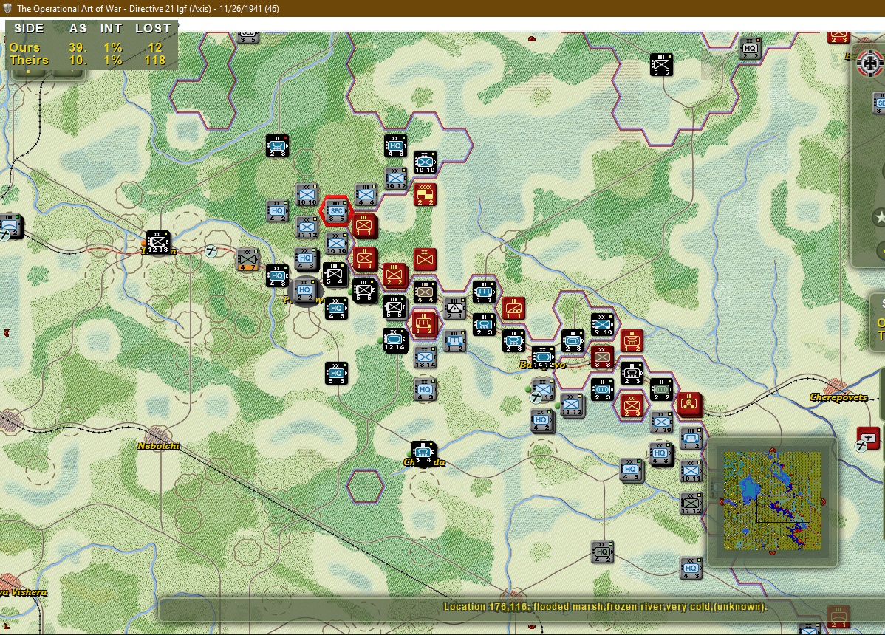Select red XX infantry counter without numbers
The width and height of the screenshot is (885, 635).
pos(425,259)
